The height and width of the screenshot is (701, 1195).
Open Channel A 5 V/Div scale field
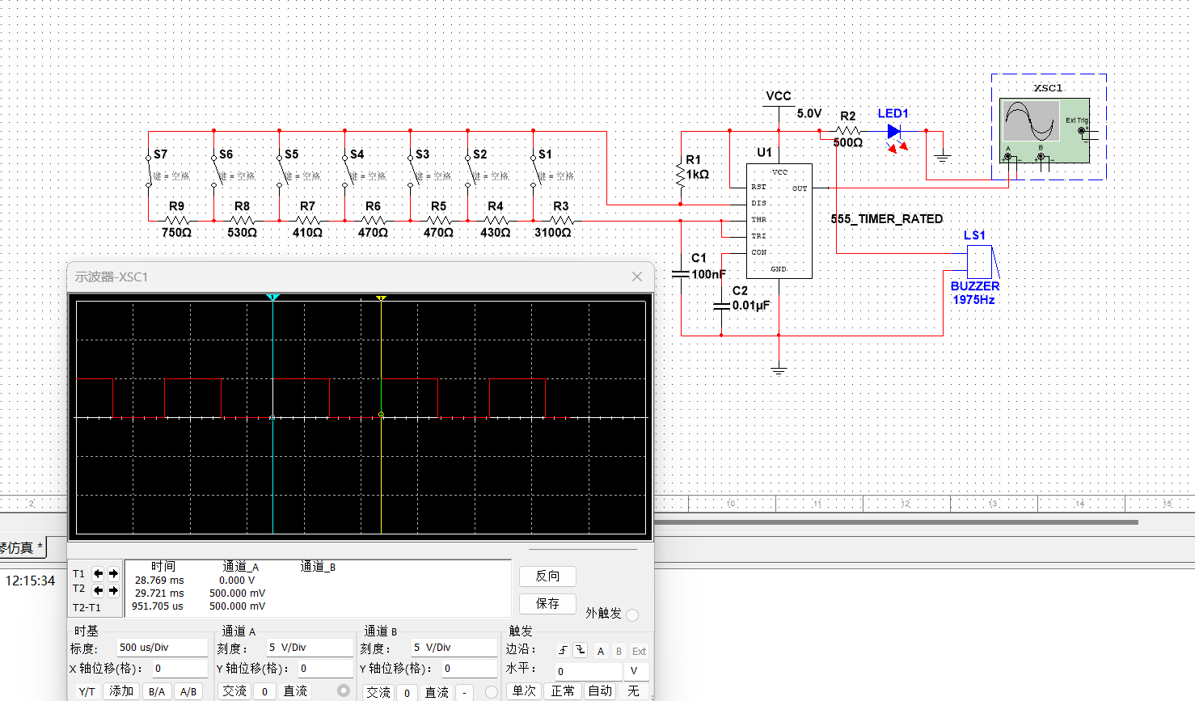[310, 648]
